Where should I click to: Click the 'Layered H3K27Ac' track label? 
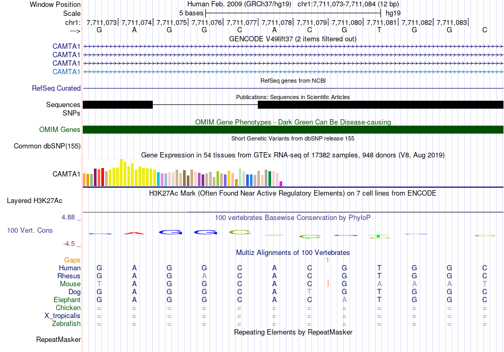34,201
